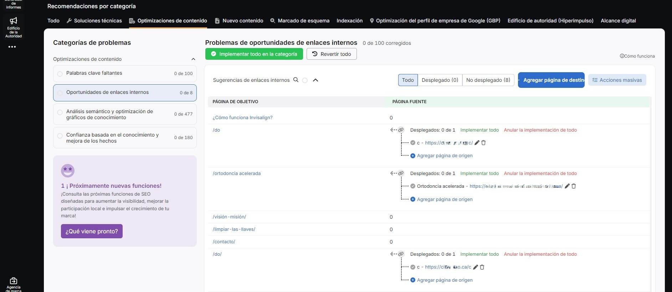Open the /ortodoncia acelerada target page link
This screenshot has width=672, height=292.
[237, 174]
